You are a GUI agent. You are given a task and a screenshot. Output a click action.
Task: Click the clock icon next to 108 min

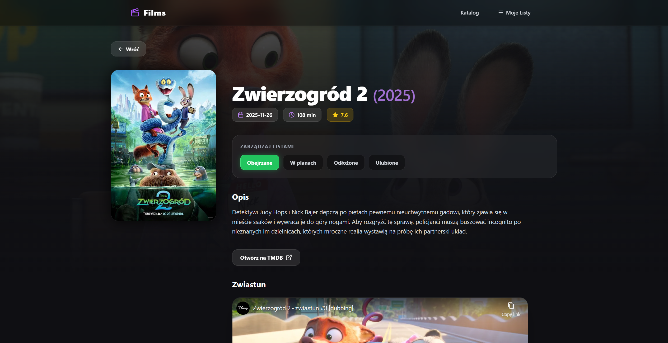click(x=292, y=115)
